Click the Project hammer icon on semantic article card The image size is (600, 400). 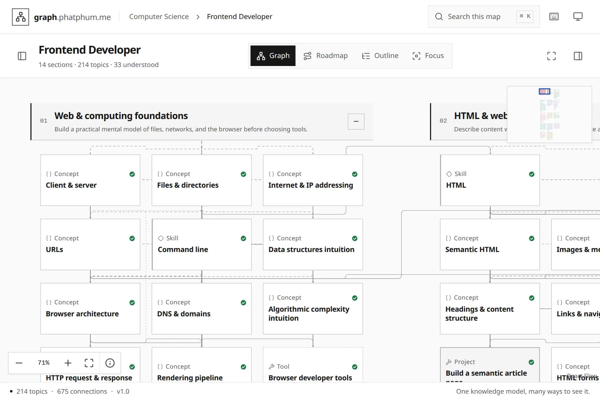(x=449, y=362)
